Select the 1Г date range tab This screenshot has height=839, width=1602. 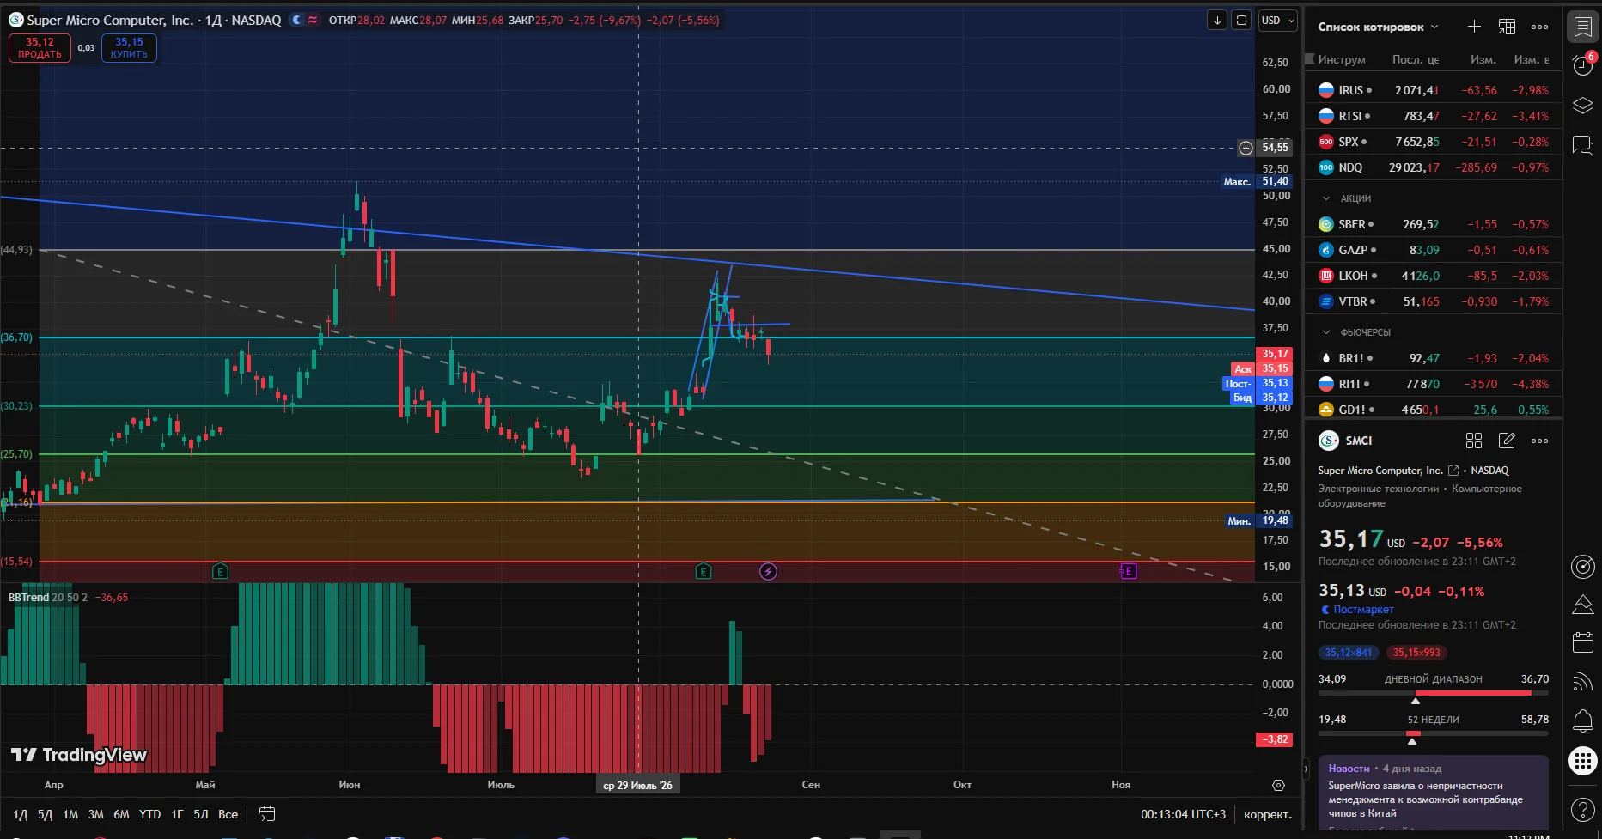point(177,814)
